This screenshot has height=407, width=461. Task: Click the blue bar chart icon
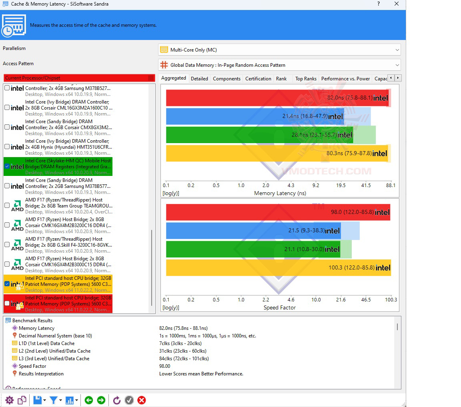[69, 400]
